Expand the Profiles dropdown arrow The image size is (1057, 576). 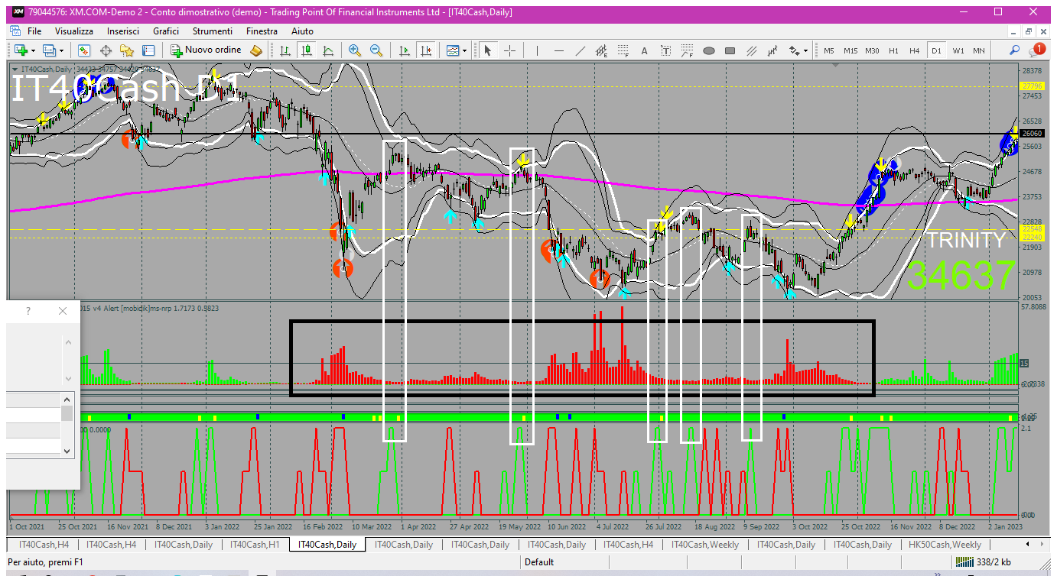[x=62, y=50]
